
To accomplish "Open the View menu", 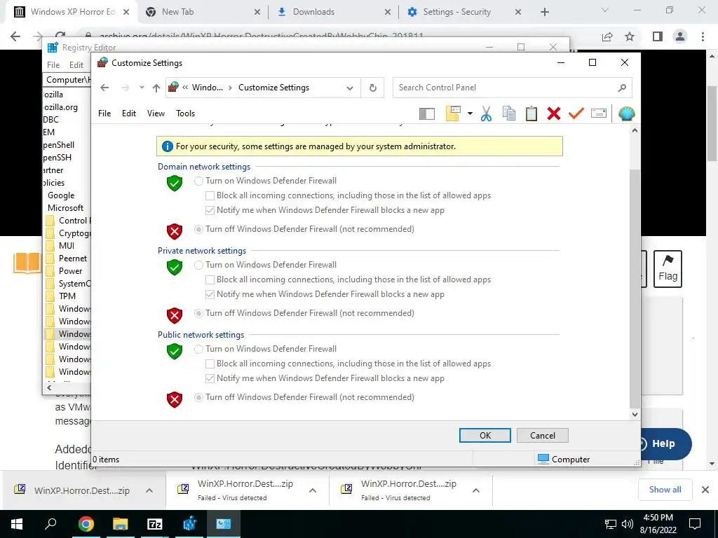I will (156, 113).
